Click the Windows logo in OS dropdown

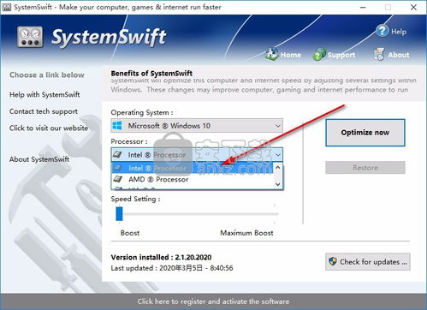coord(117,125)
